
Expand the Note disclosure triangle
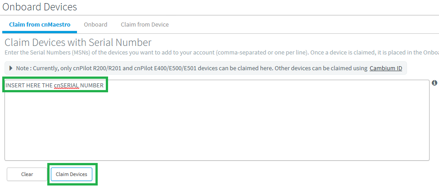coord(11,68)
